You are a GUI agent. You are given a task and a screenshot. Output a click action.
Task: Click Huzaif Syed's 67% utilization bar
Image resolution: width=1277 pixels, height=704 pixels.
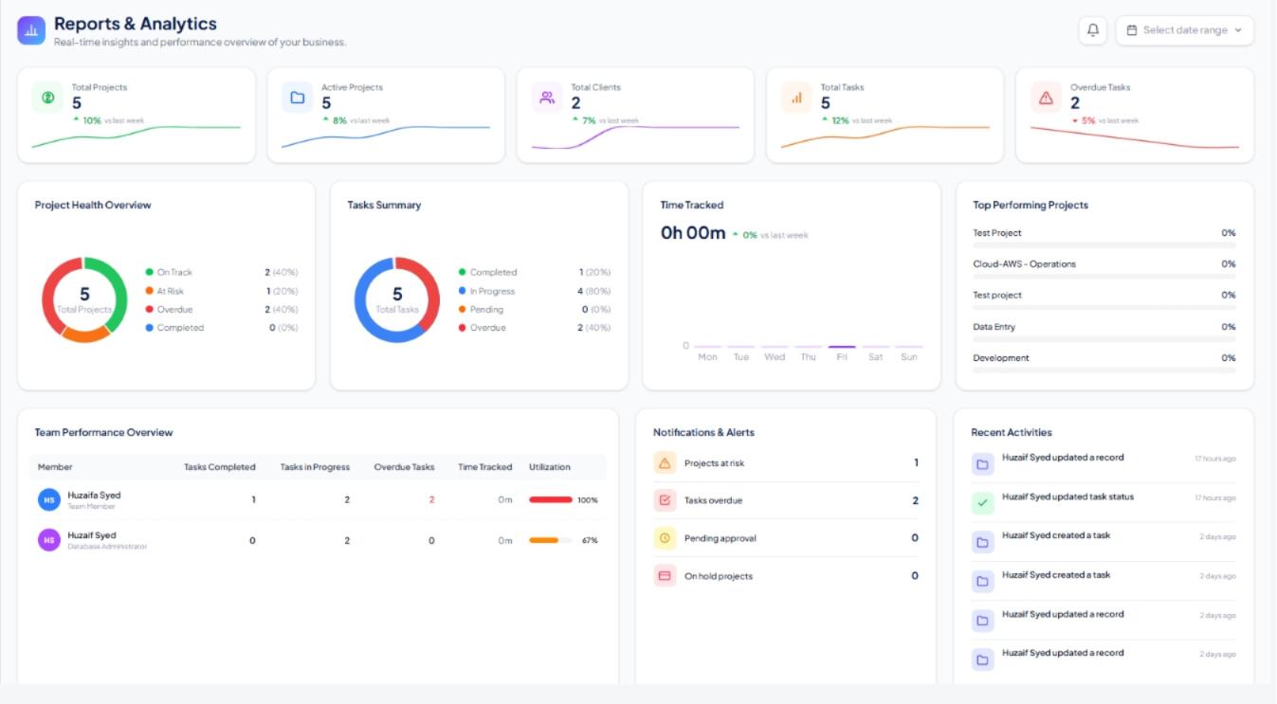coord(551,540)
